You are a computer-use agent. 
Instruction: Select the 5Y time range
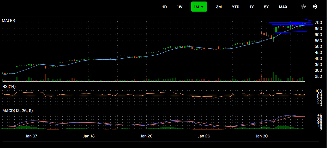266,7
